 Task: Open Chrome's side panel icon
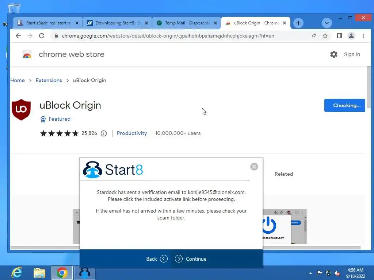tap(339, 36)
